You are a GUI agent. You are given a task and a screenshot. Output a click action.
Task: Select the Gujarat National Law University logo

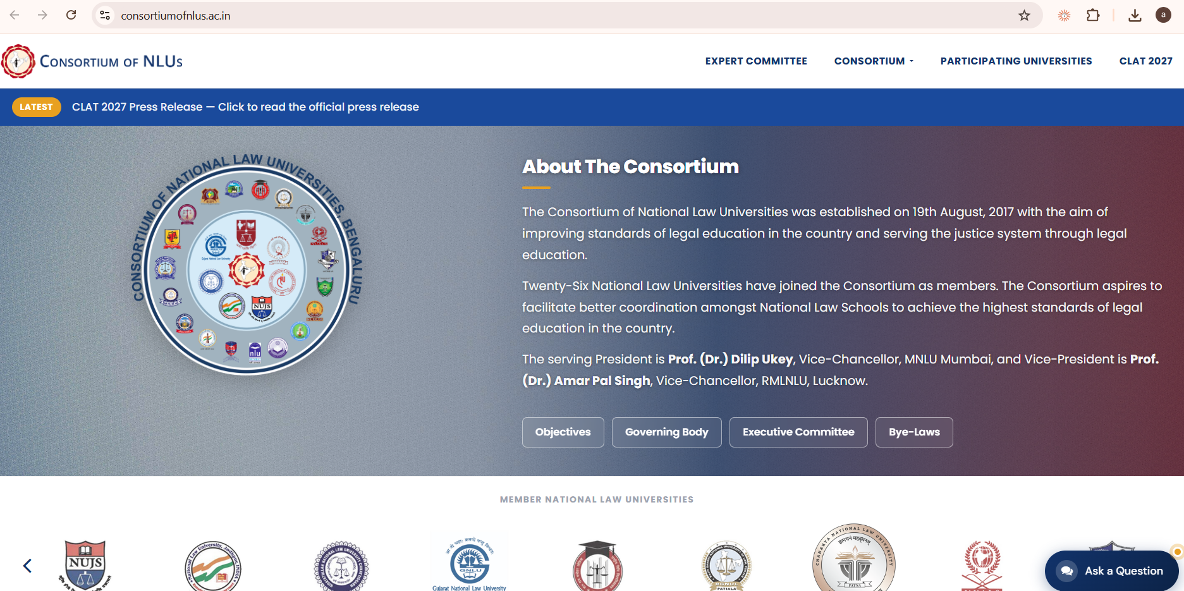point(470,564)
